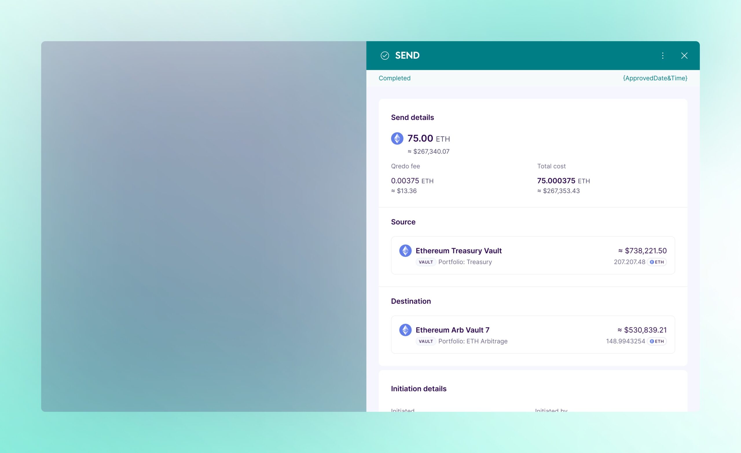Click the 0.00375 ETH fee value
741x453 pixels.
[412, 181]
